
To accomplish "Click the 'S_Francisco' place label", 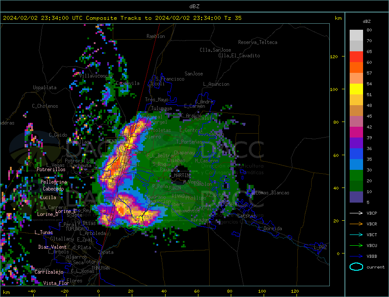I will click(x=170, y=79).
